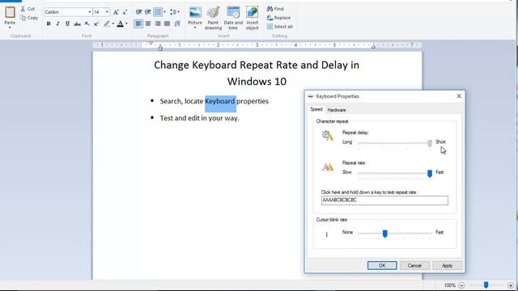518x291 pixels.
Task: Choose Select all in Editing group
Action: (x=279, y=27)
